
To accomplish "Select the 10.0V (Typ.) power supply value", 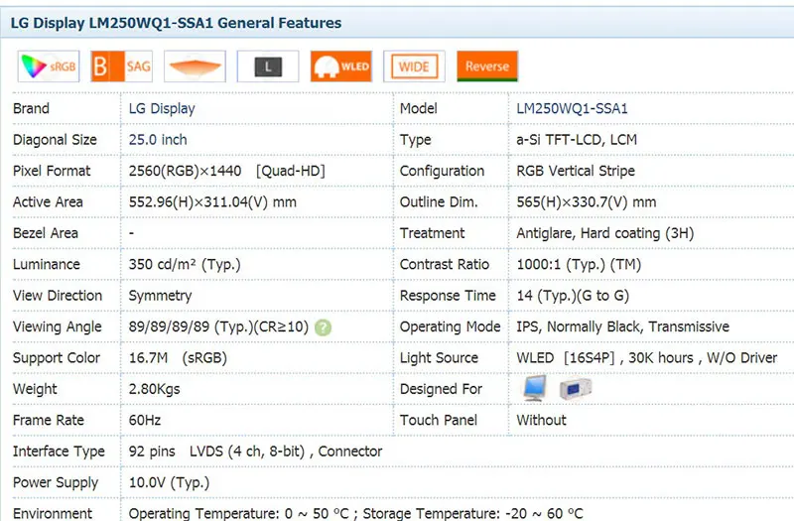I will [169, 482].
